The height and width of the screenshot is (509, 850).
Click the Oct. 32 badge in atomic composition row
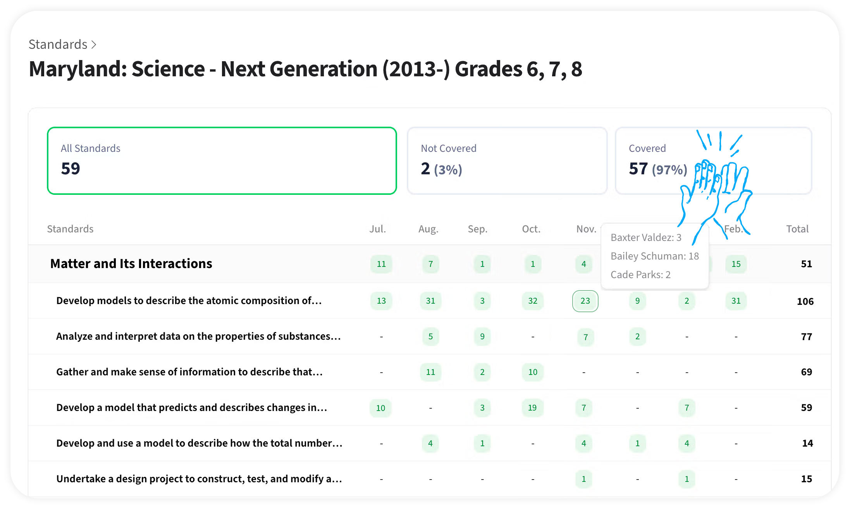[x=533, y=301]
